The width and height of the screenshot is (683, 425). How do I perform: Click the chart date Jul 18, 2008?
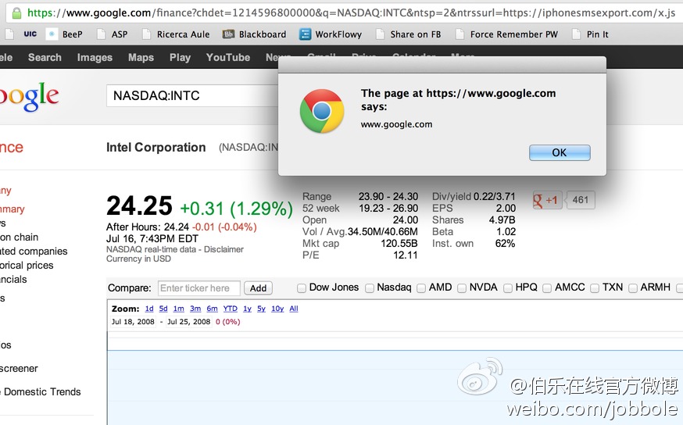tap(133, 322)
